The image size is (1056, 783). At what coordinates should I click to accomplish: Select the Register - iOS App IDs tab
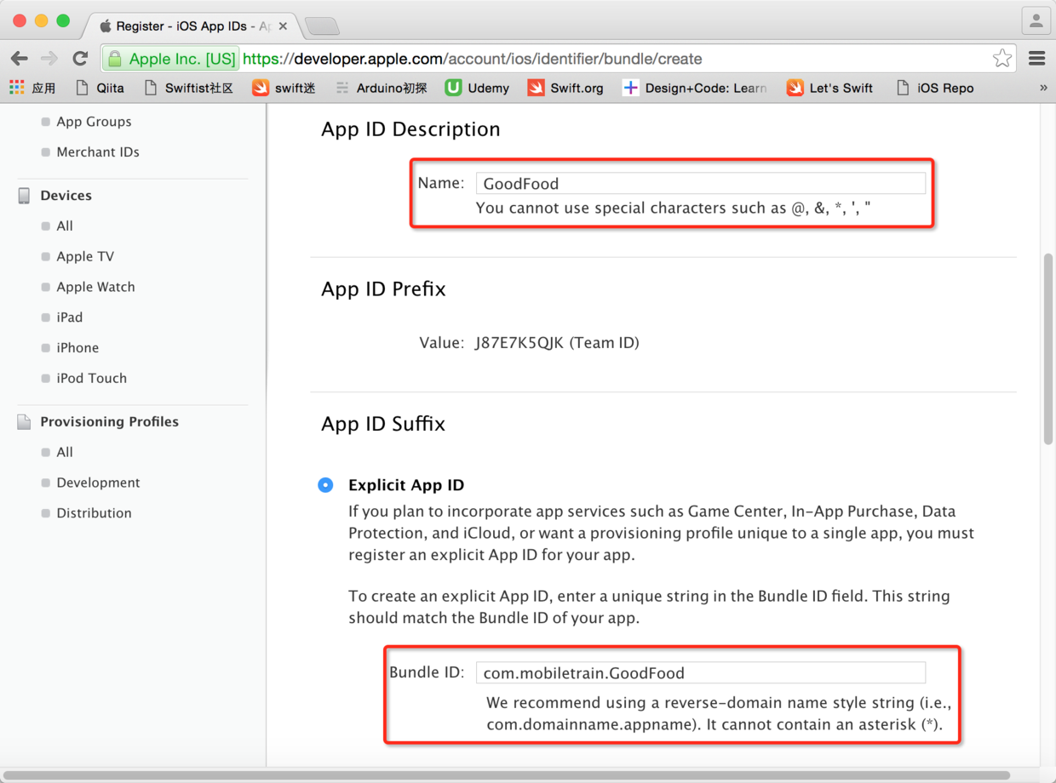point(192,26)
